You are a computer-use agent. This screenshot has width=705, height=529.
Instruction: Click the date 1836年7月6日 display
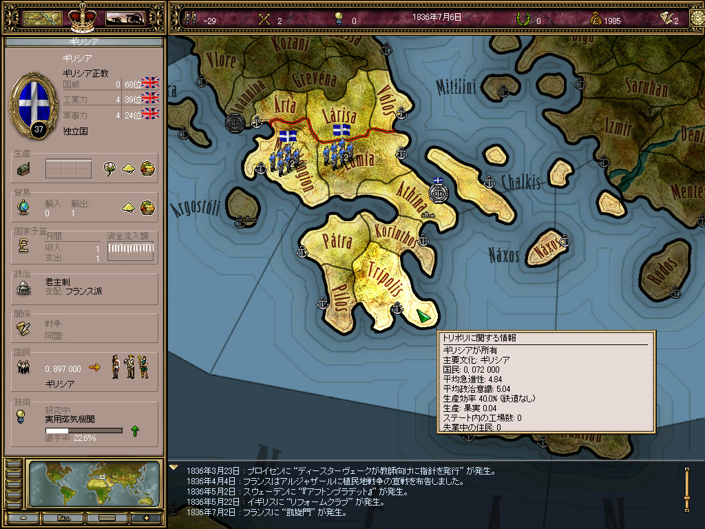pyautogui.click(x=437, y=17)
